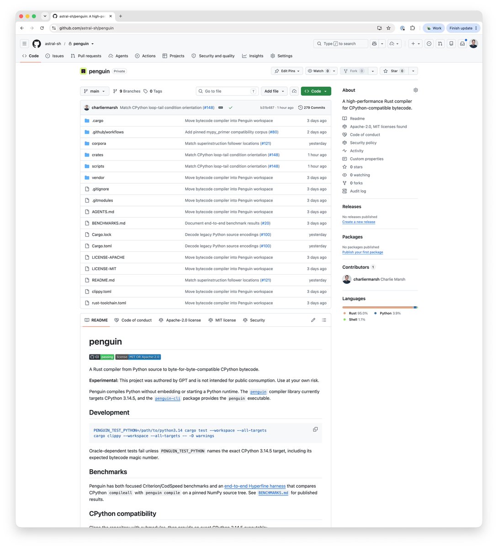Open end-to-end Hyperfine harness link

click(x=255, y=486)
